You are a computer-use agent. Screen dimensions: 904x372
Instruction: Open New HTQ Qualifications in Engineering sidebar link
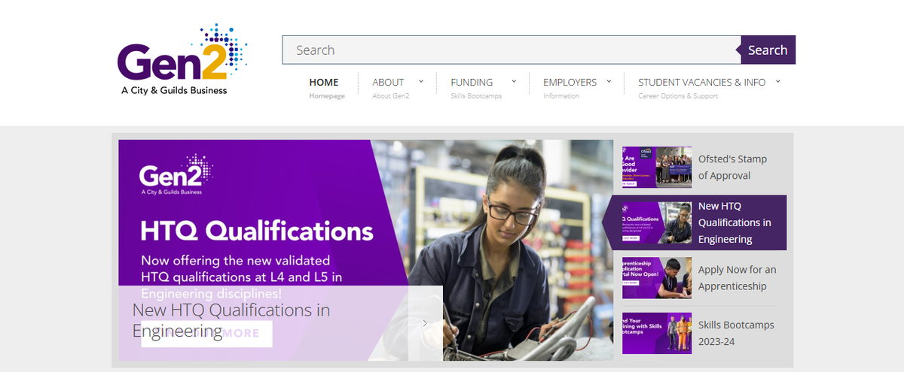[734, 222]
